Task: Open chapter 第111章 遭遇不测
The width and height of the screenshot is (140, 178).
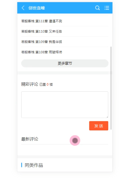Action: pyautogui.click(x=42, y=21)
